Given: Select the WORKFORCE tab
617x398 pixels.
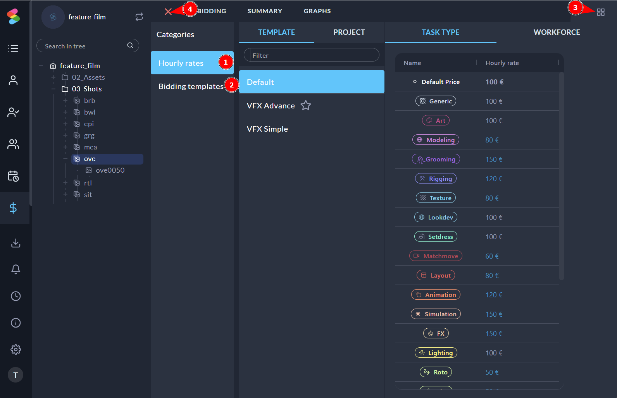Looking at the screenshot, I should [557, 32].
